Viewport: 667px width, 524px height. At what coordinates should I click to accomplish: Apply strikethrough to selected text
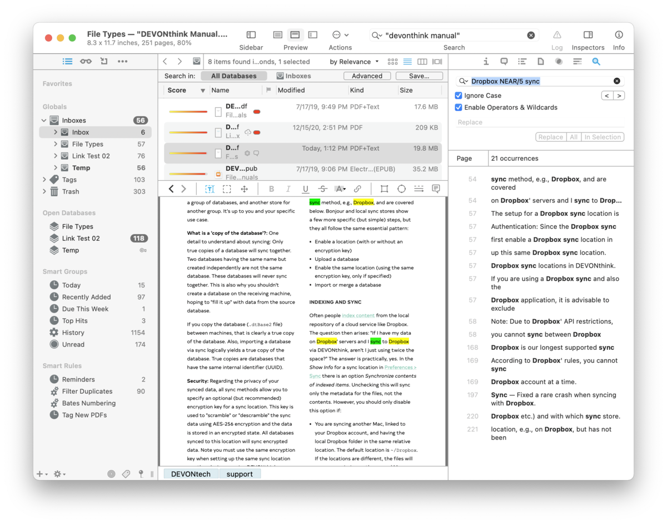(323, 189)
